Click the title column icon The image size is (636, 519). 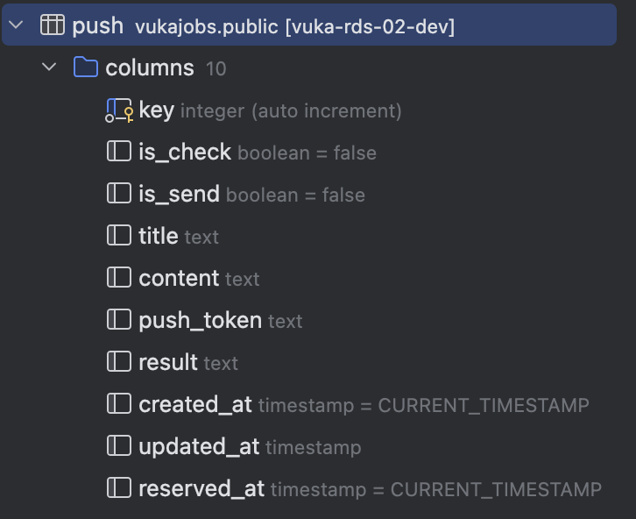(x=118, y=236)
